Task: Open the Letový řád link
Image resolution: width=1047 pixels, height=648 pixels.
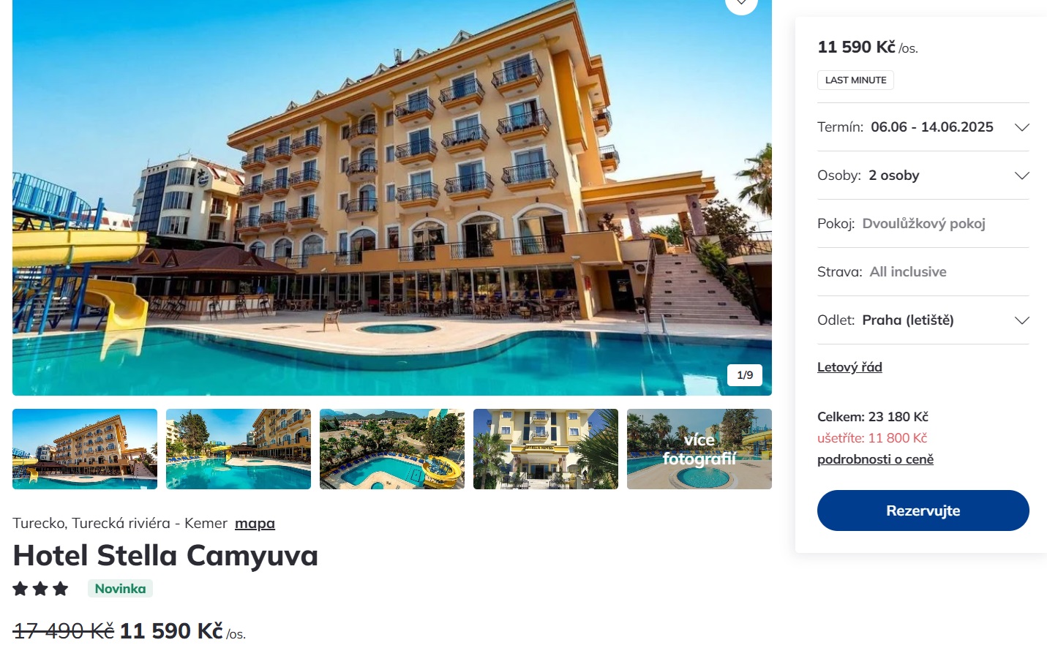Action: pos(849,367)
